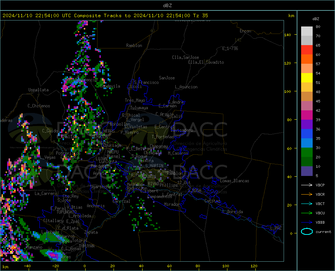Click the Divisadero map label

point(182,130)
